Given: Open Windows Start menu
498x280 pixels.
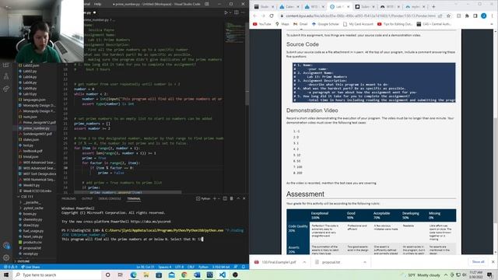Looking at the screenshot, I should 6,275.
